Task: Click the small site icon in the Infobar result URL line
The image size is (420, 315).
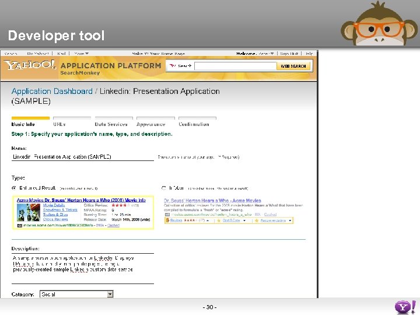Action: pos(167,215)
